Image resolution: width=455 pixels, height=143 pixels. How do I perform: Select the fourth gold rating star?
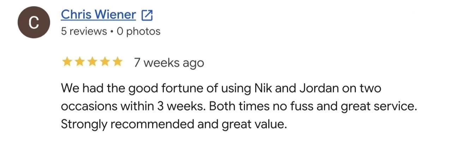(x=104, y=62)
